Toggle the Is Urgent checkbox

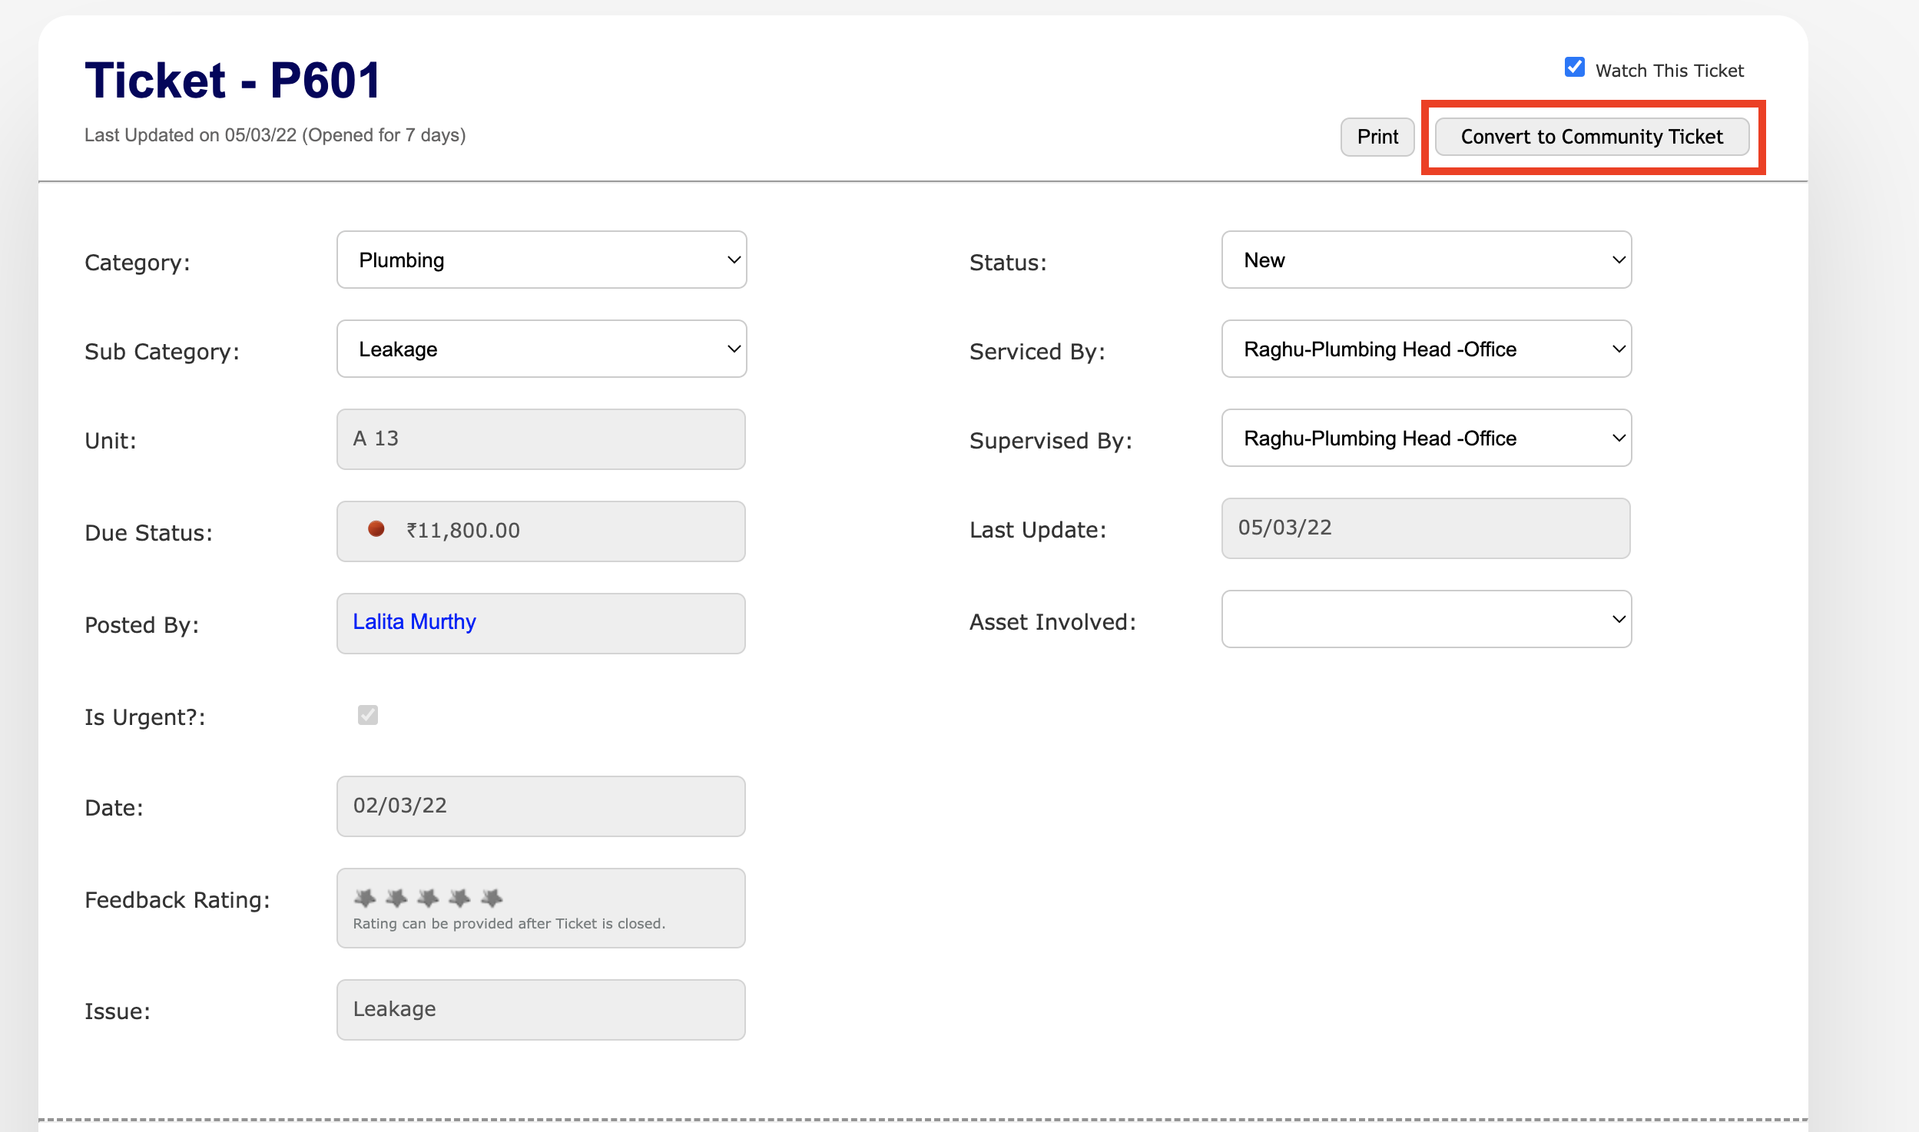[x=368, y=715]
